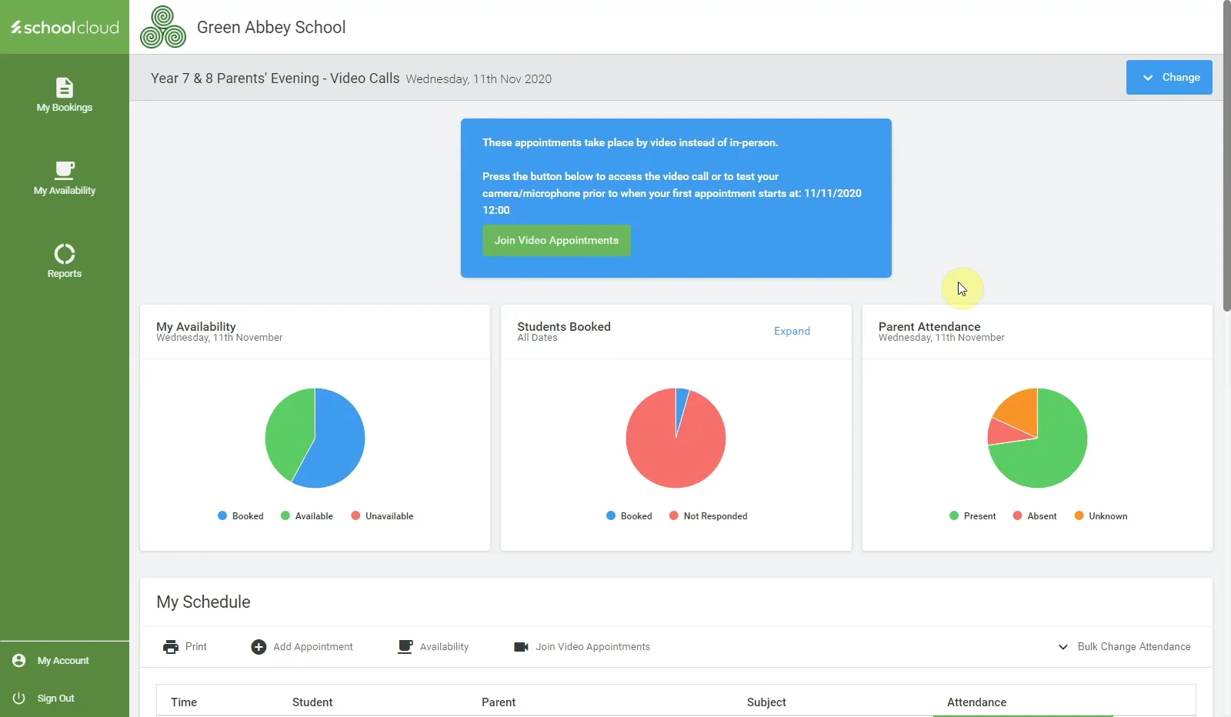Toggle the Not Responded legend item
The width and height of the screenshot is (1231, 717).
(x=709, y=516)
